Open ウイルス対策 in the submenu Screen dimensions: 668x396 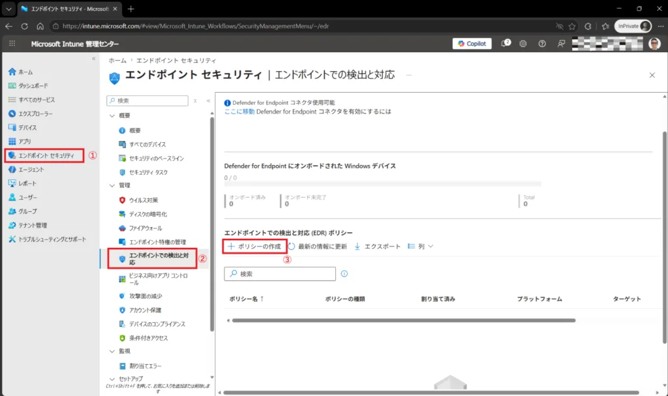138,200
